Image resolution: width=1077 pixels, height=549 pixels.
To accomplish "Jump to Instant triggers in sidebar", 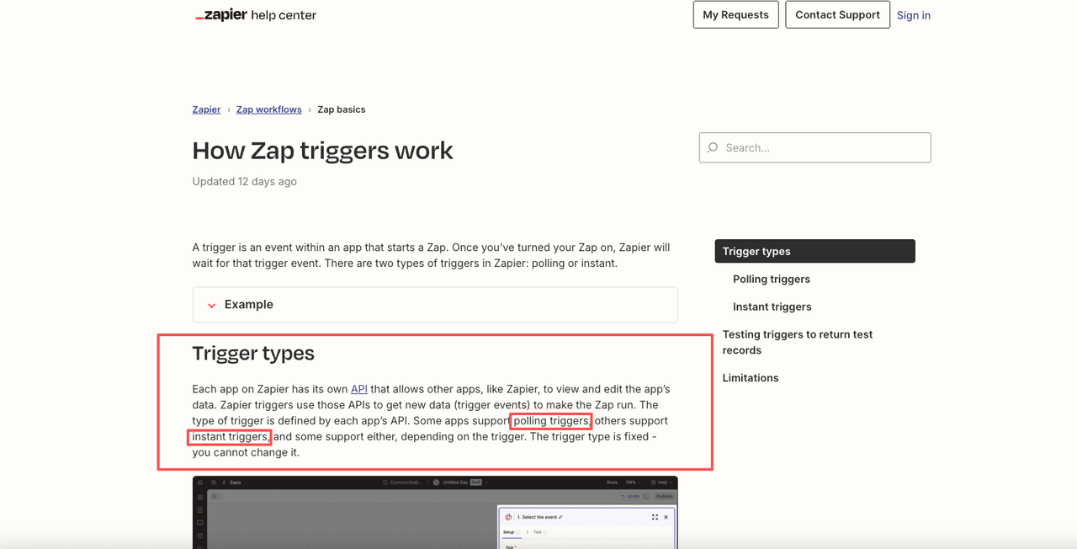I will pos(772,306).
